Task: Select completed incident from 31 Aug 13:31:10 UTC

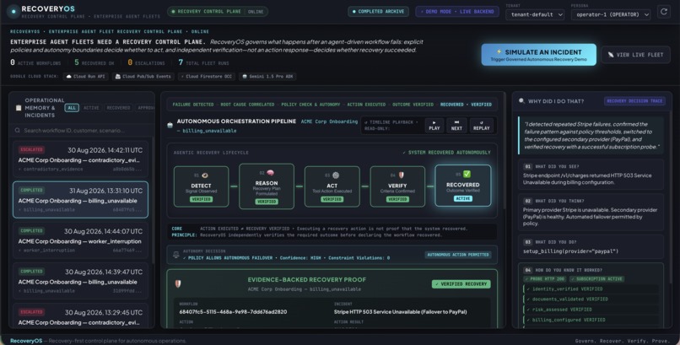Action: pyautogui.click(x=80, y=200)
